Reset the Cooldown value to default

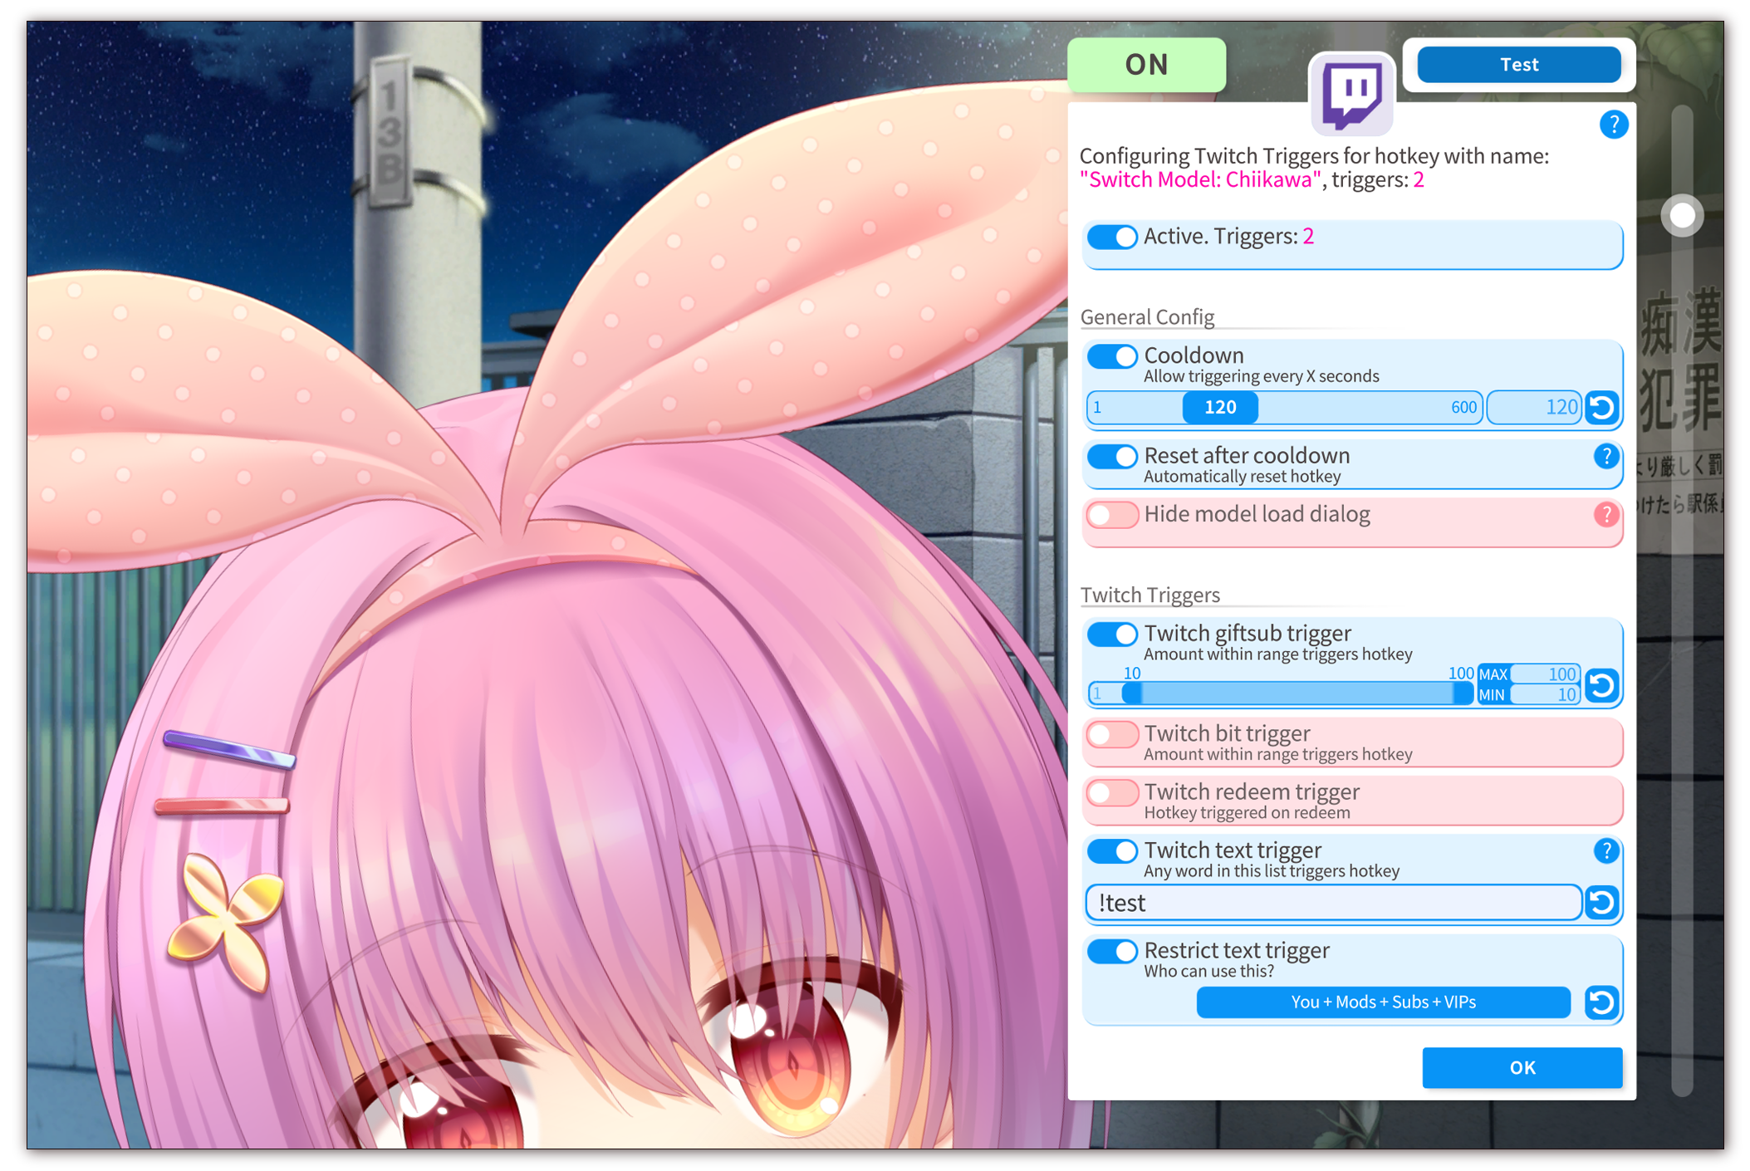(x=1602, y=407)
